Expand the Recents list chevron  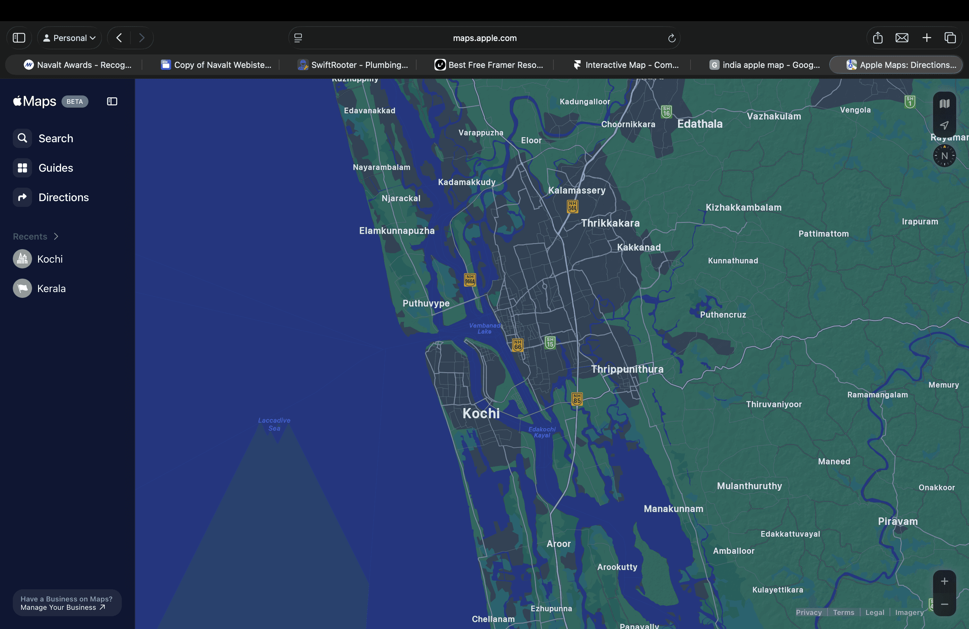click(x=56, y=236)
